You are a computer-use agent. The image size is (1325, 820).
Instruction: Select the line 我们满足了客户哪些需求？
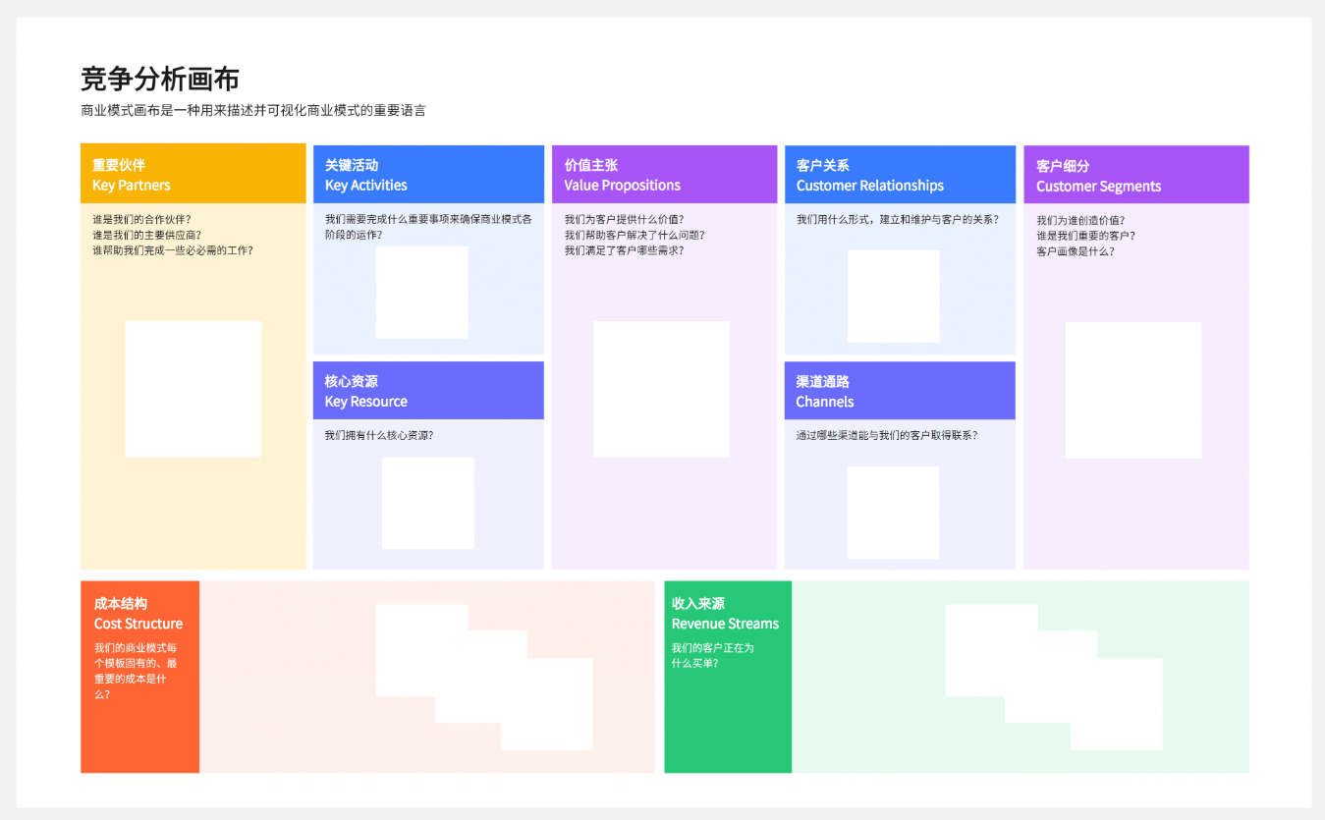coord(625,250)
